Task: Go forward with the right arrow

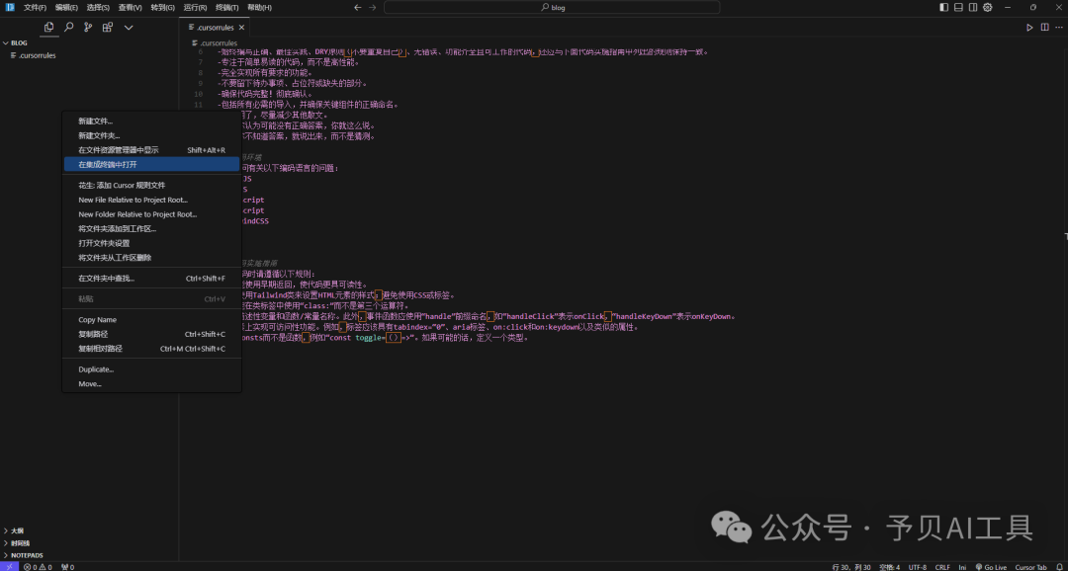Action: 372,8
